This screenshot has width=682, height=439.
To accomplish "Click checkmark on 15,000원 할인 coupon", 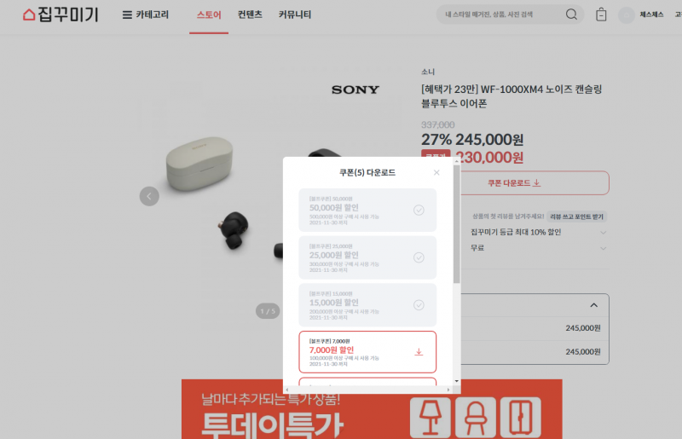I will coord(419,305).
